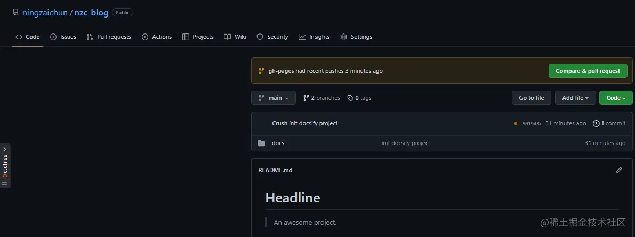Click the Pull requests icon in the tab bar
The image size is (635, 237).
90,37
